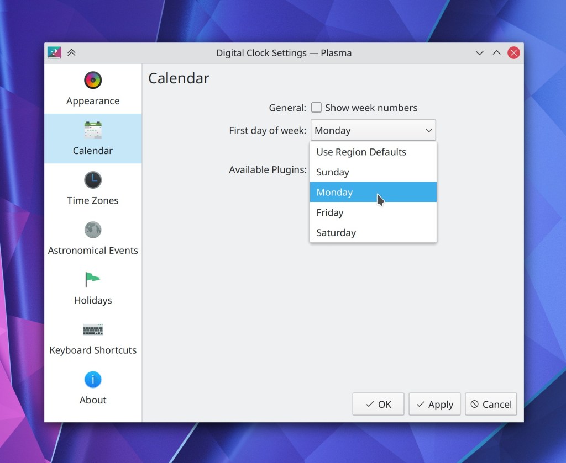This screenshot has height=463, width=566.
Task: Open Keyboard Shortcuts keyboard icon
Action: pos(93,329)
